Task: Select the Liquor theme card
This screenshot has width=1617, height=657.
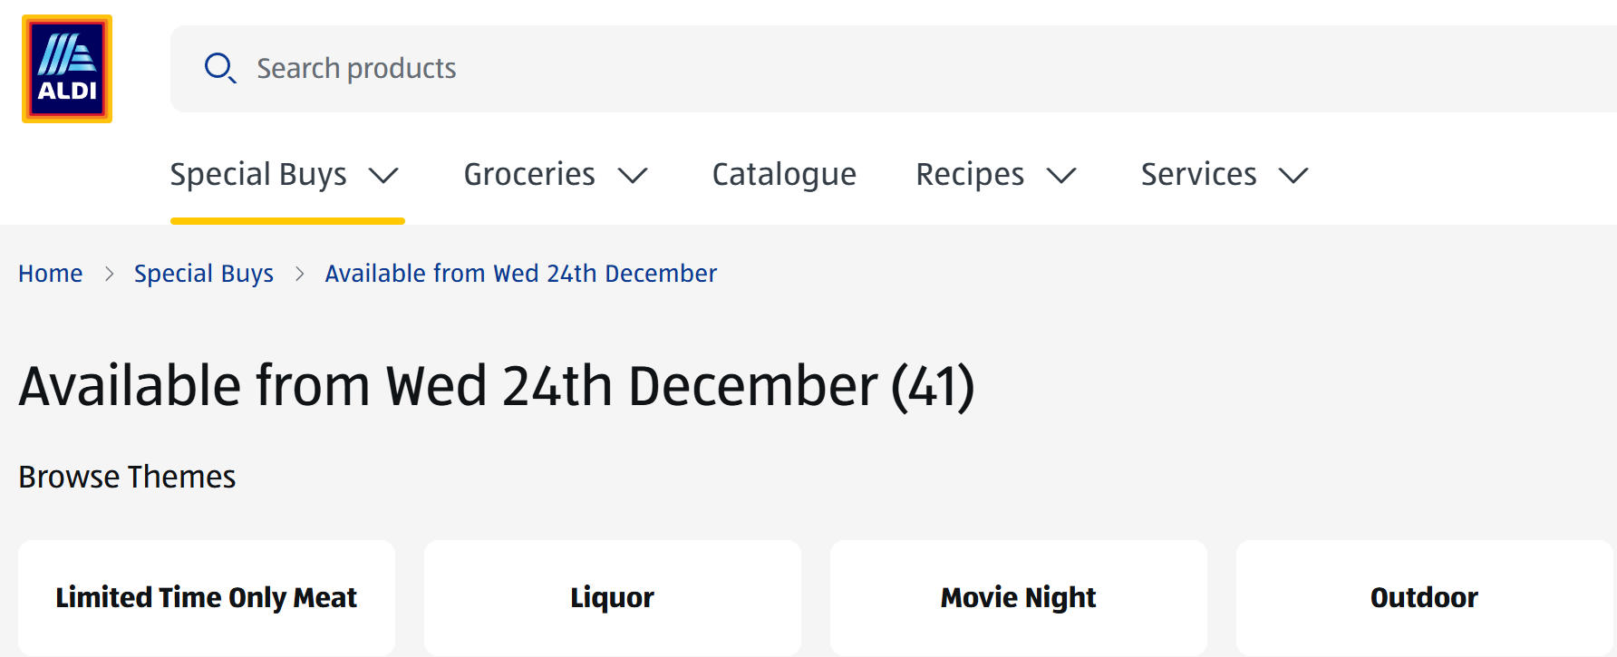Action: click(x=613, y=598)
